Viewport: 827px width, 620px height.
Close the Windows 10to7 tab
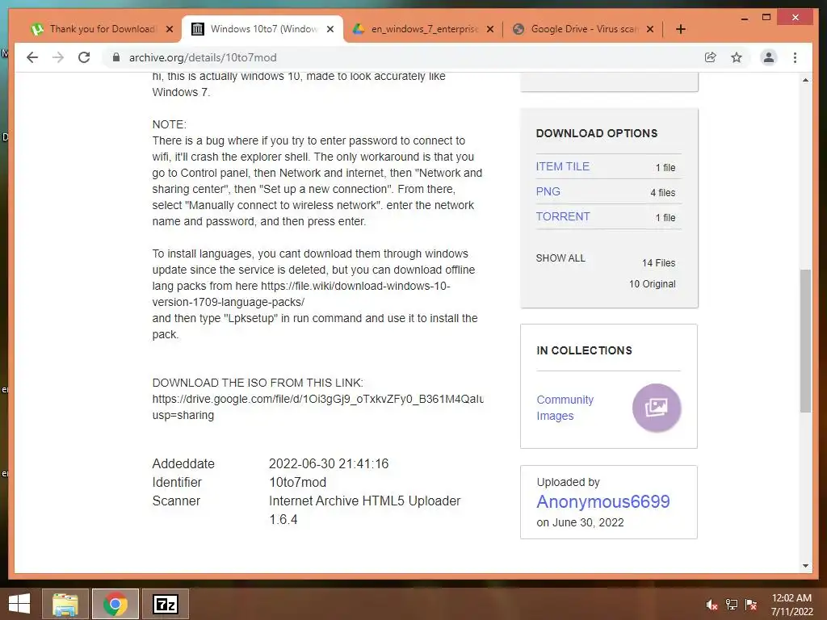click(330, 29)
